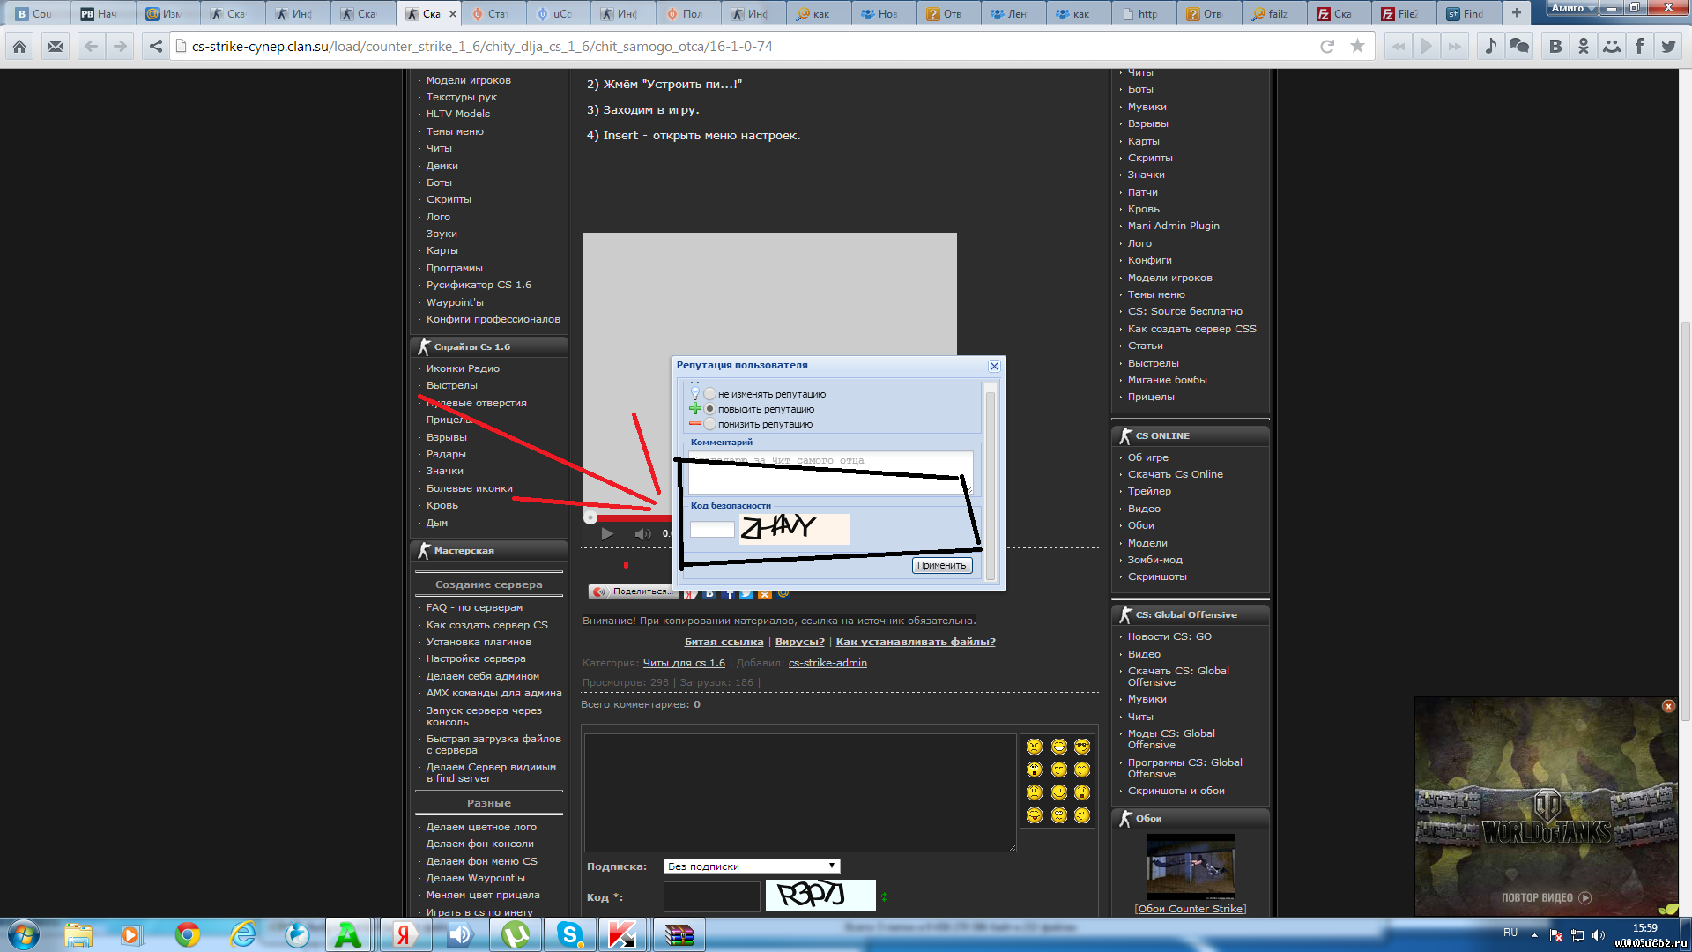Image resolution: width=1692 pixels, height=952 pixels.
Task: Bookmark page with the star icon
Action: pos(1357,46)
